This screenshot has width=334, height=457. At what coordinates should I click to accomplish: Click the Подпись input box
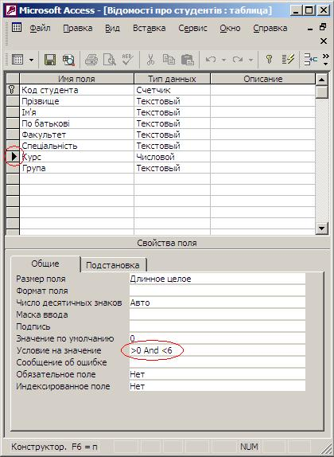217,326
